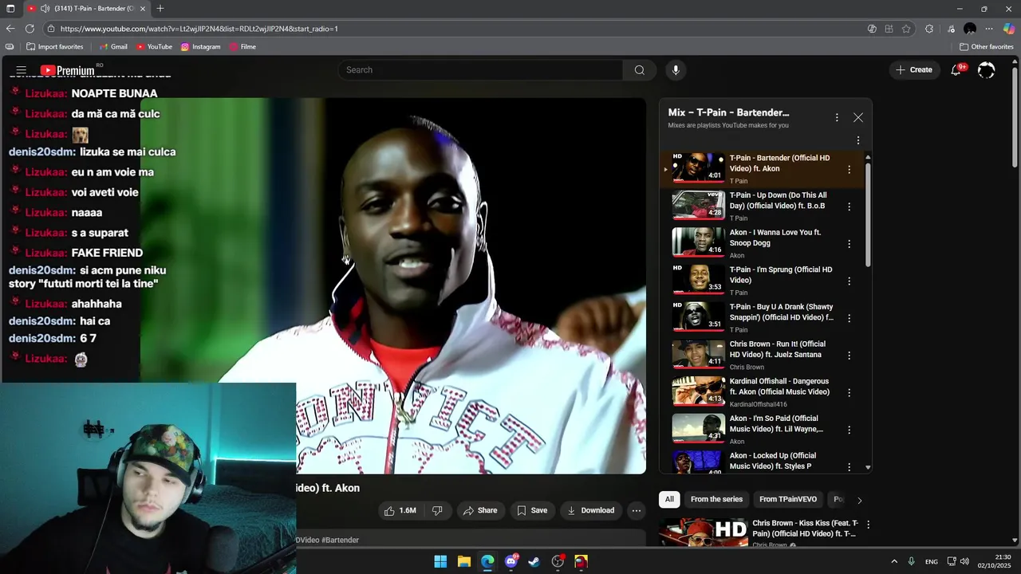The width and height of the screenshot is (1021, 574).
Task: Share the video
Action: pos(479,510)
